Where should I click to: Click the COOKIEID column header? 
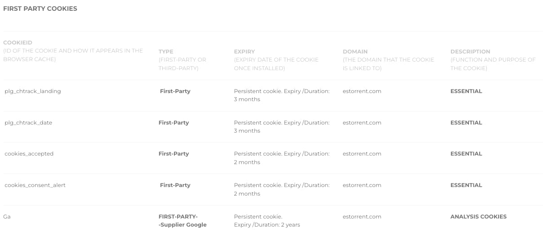pyautogui.click(x=18, y=43)
